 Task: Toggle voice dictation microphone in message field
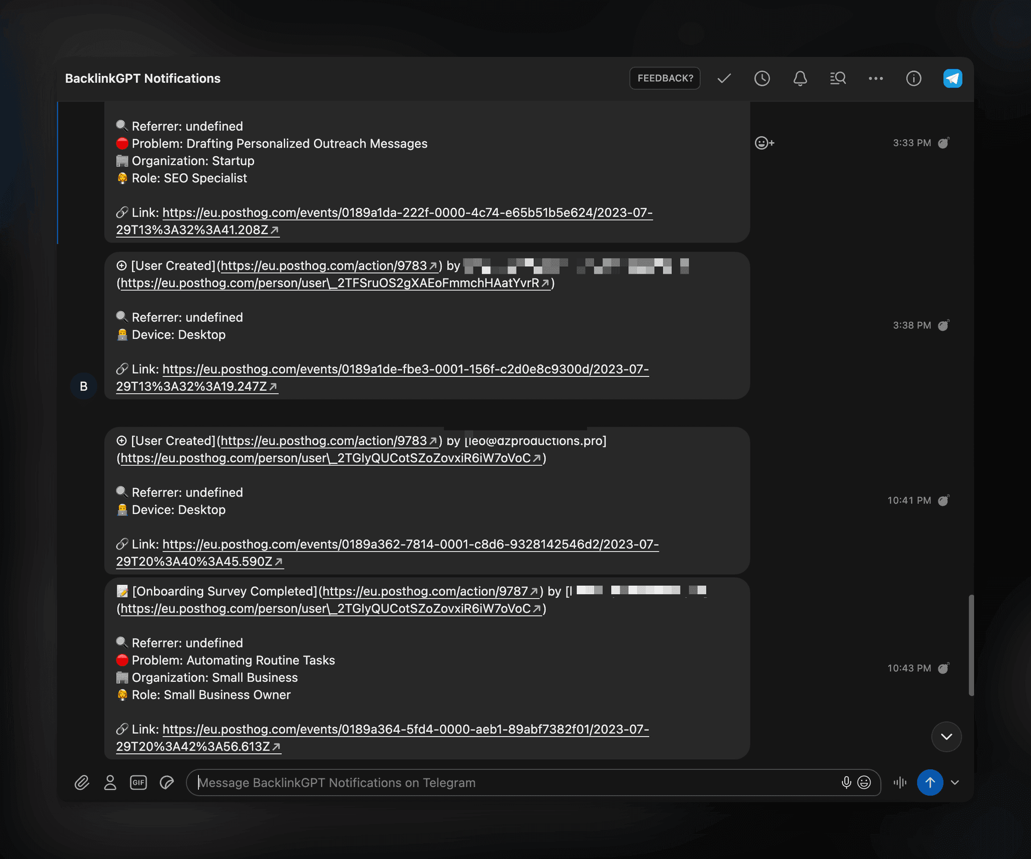pos(846,783)
